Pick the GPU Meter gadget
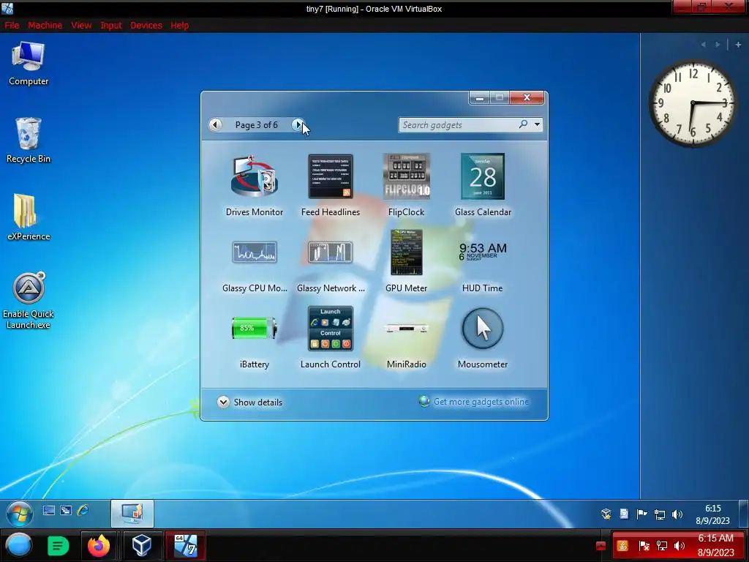This screenshot has height=562, width=749. (406, 261)
